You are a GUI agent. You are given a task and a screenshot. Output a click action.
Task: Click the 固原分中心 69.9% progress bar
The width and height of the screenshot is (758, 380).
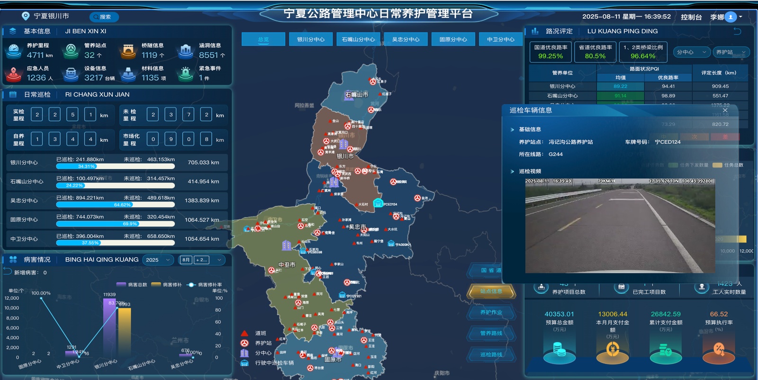tap(115, 224)
